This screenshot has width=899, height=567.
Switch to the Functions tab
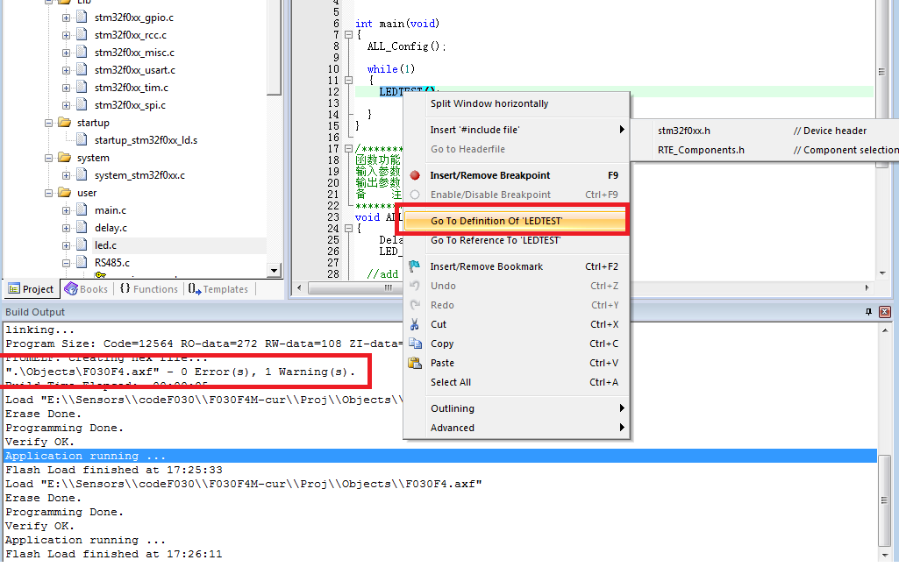click(x=149, y=288)
